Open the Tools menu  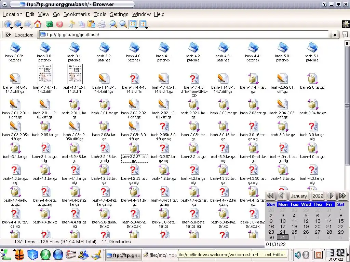(x=100, y=14)
